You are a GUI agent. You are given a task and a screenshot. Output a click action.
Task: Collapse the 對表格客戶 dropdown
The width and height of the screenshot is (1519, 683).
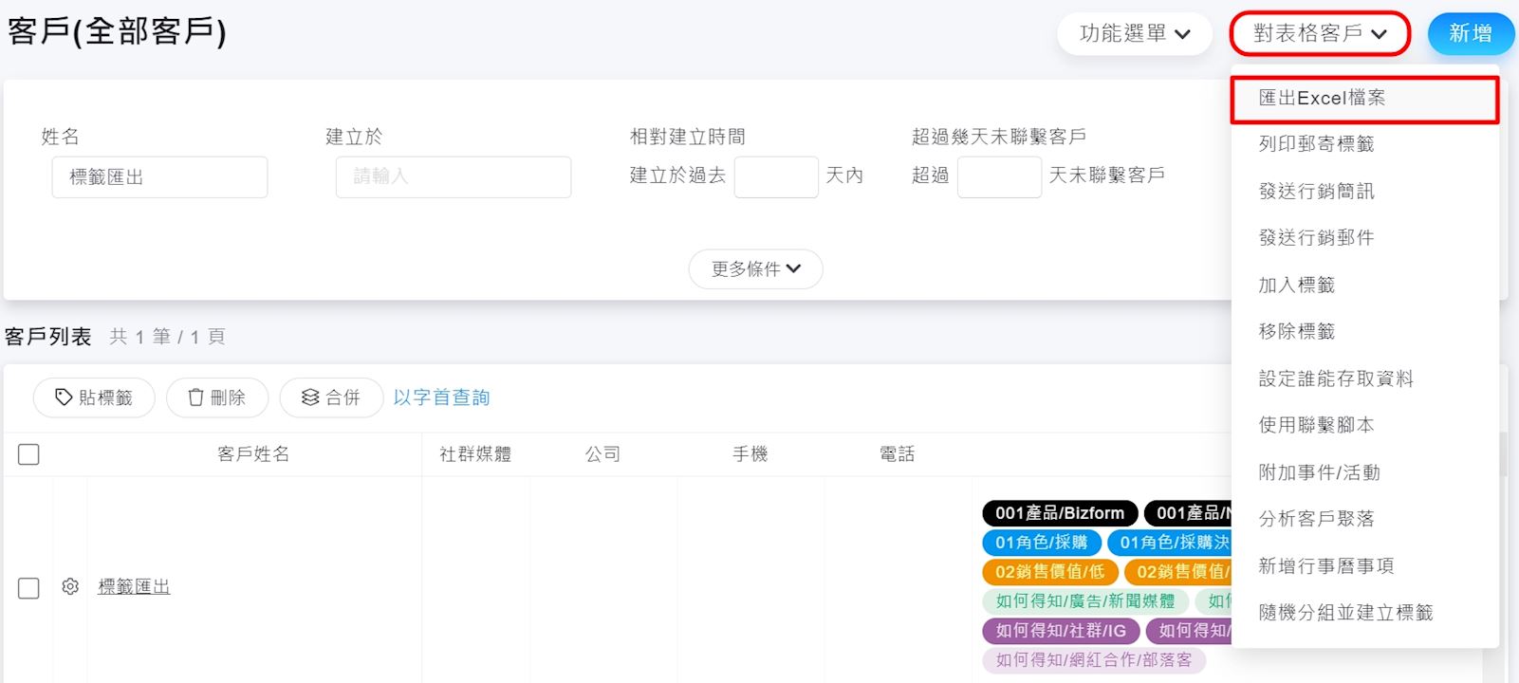pyautogui.click(x=1319, y=34)
